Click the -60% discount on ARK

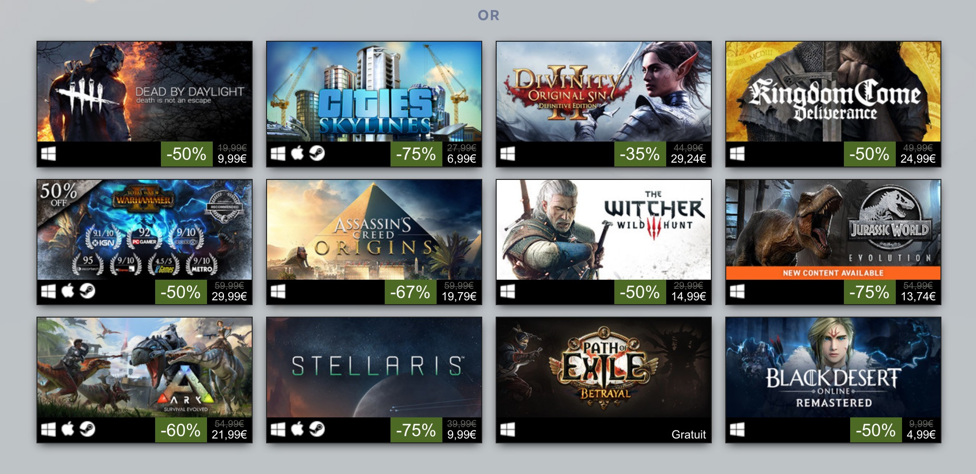click(181, 430)
